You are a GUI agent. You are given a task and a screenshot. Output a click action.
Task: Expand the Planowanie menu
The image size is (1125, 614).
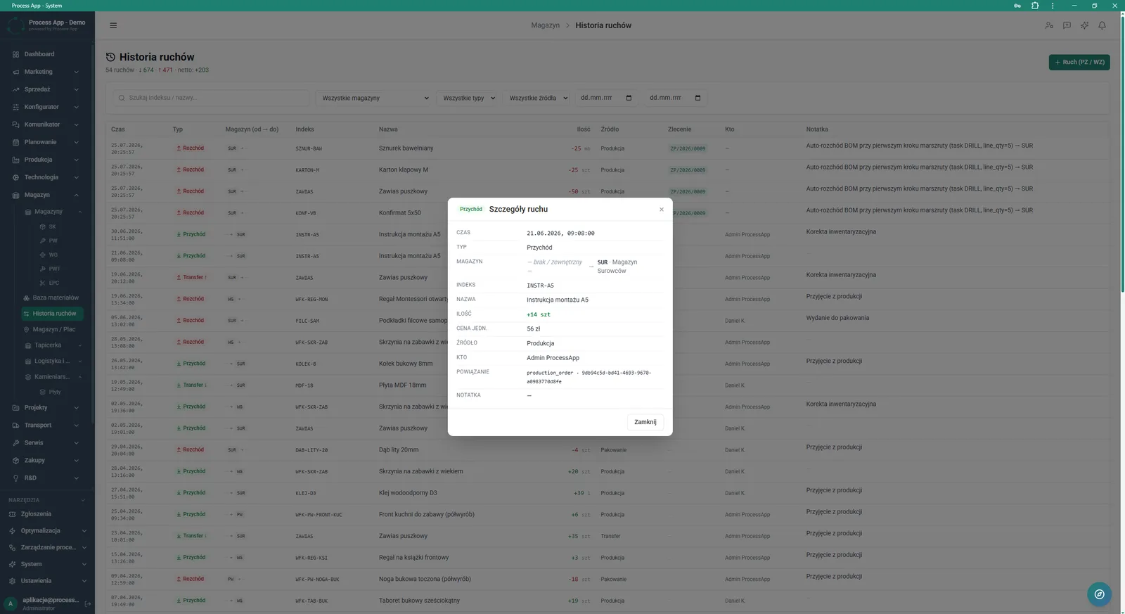pos(46,142)
